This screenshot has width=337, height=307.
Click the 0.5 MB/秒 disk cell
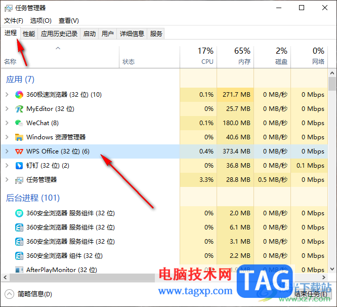click(x=273, y=180)
